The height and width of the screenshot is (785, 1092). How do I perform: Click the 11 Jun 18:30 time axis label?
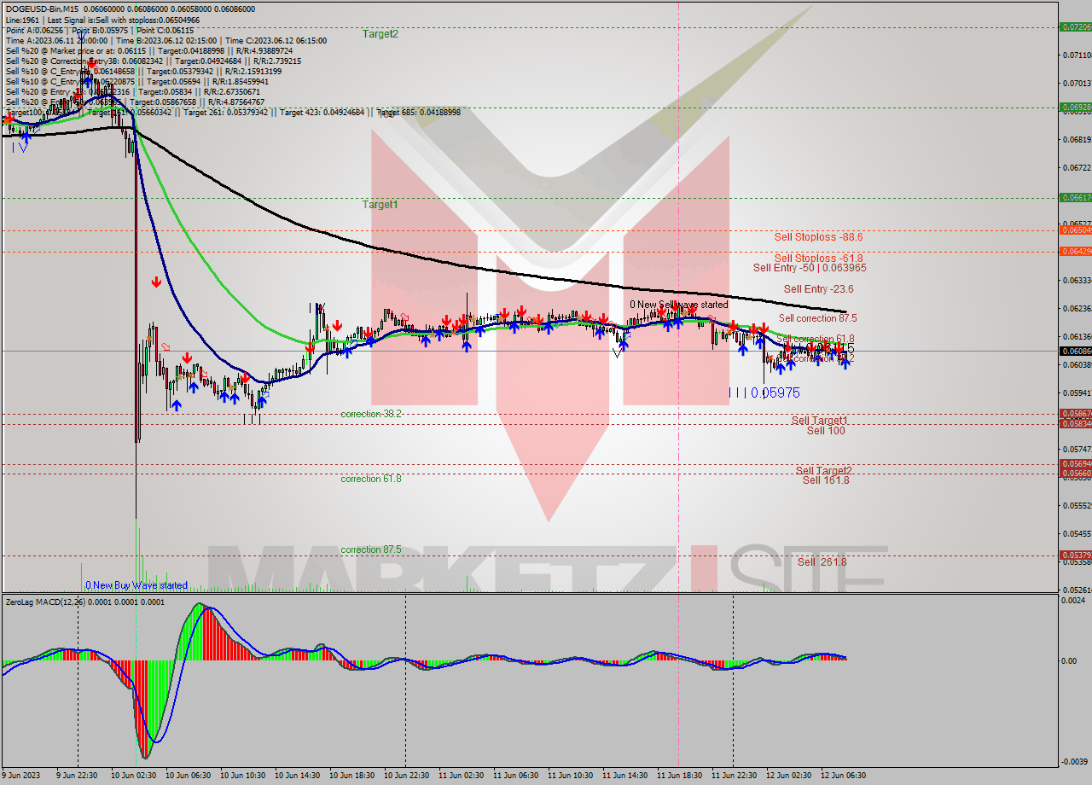click(x=678, y=776)
